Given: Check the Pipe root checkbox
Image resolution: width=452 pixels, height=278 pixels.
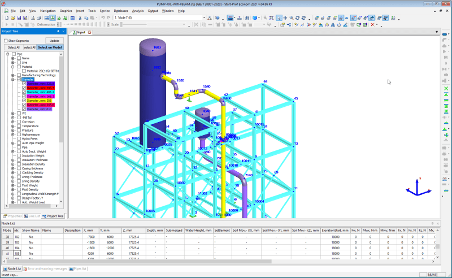Looking at the screenshot, I should pyautogui.click(x=14, y=54).
